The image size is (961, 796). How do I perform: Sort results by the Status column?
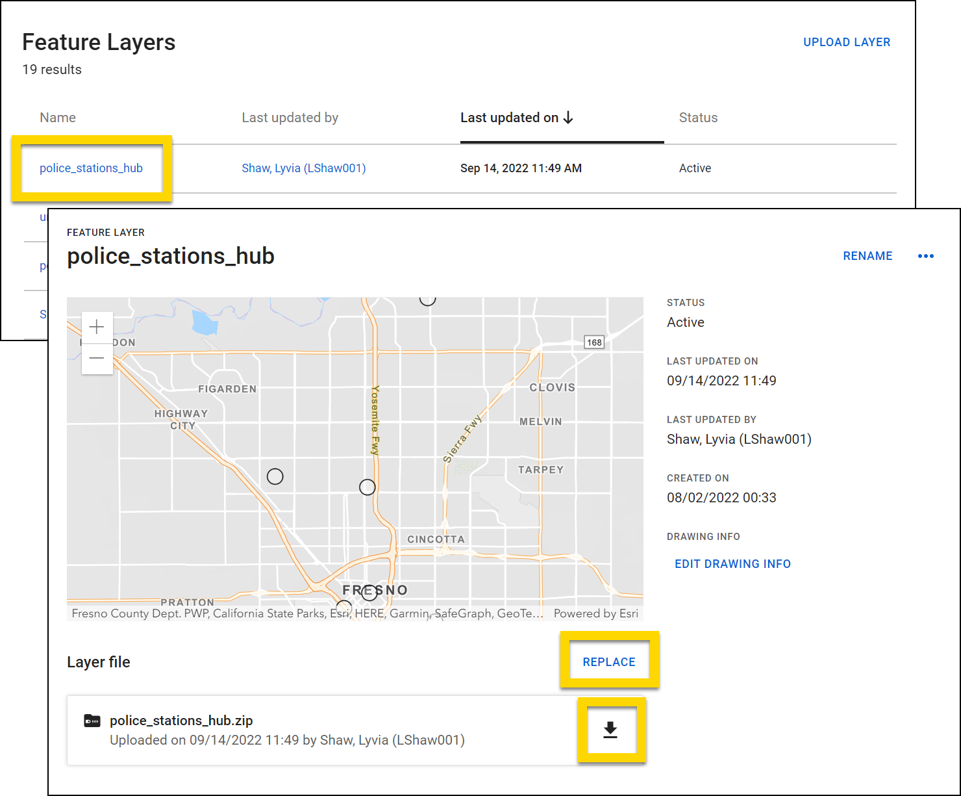pyautogui.click(x=698, y=118)
